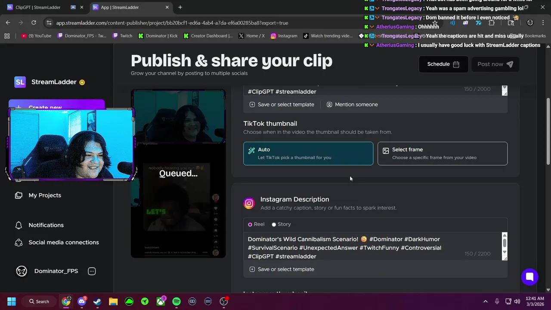Open the chat support bubble

point(529,276)
